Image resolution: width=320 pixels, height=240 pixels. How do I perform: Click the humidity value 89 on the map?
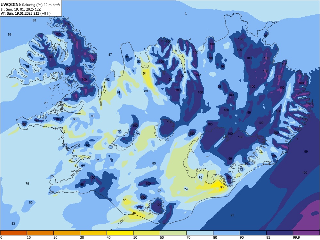tap(146, 91)
